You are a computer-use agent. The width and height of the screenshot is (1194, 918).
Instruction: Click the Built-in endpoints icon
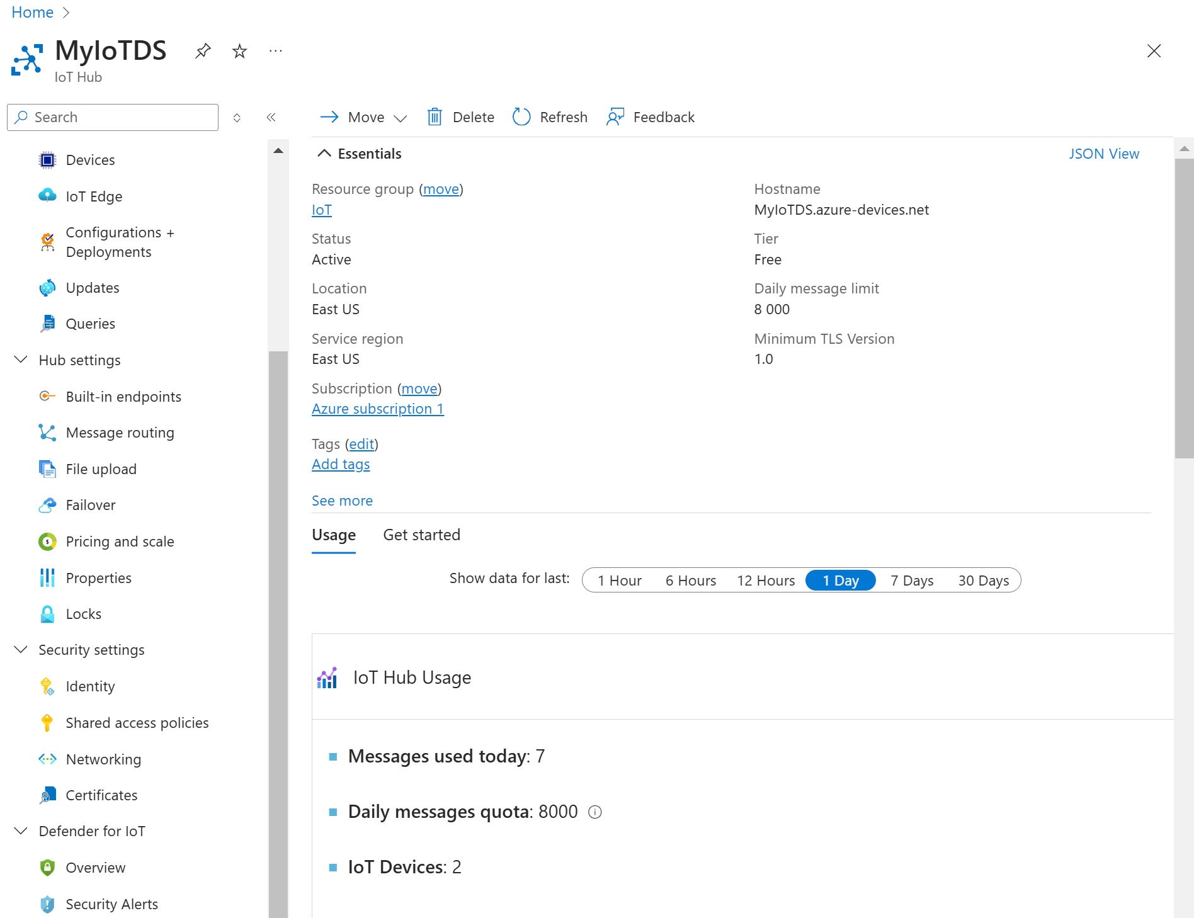coord(47,396)
